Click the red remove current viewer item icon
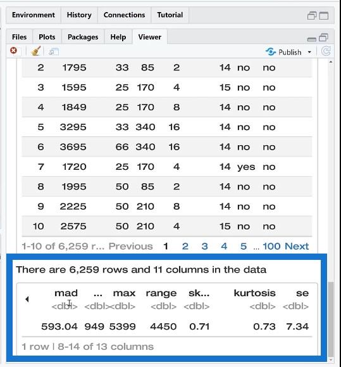The image size is (341, 367). point(13,51)
